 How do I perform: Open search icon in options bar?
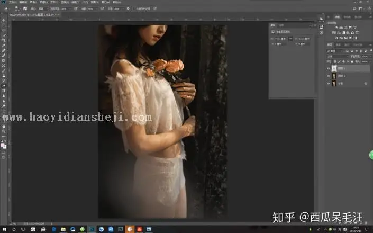354,8
